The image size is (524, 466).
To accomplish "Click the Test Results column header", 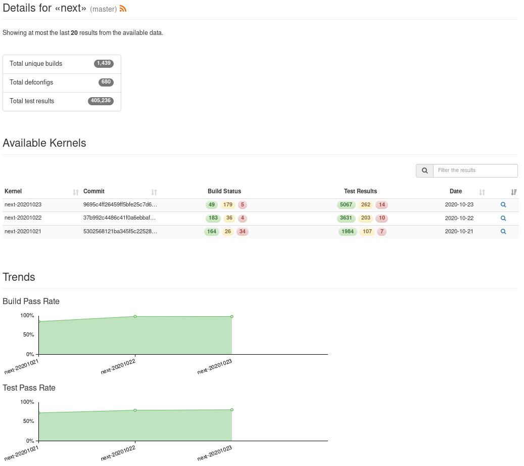I will [360, 191].
